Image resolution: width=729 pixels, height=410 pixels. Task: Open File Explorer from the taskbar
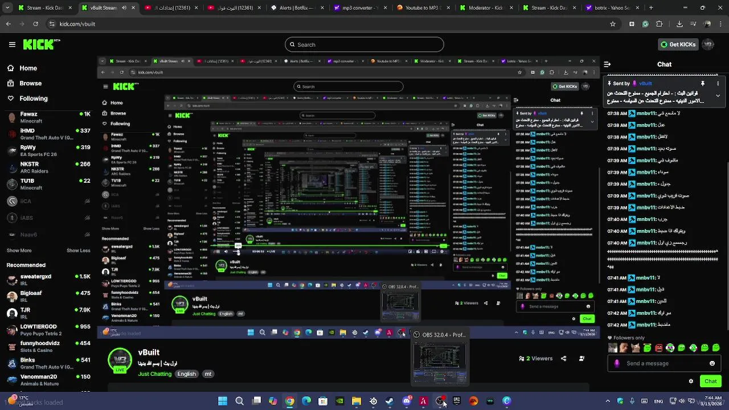tap(357, 401)
